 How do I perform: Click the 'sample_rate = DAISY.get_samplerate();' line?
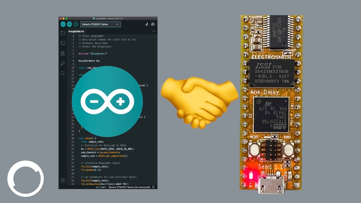click(104, 156)
